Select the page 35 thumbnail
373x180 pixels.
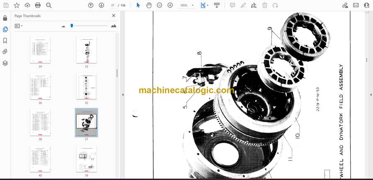coord(86,86)
